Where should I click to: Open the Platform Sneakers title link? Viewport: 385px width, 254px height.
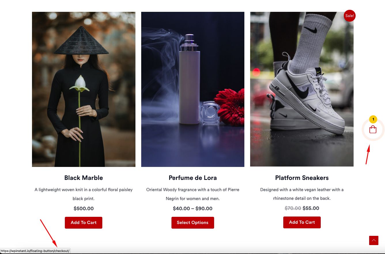point(302,178)
